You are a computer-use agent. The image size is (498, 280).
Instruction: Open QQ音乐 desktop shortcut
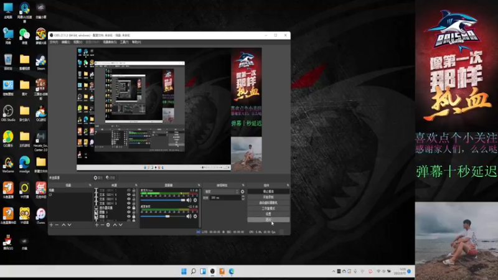(x=8, y=139)
